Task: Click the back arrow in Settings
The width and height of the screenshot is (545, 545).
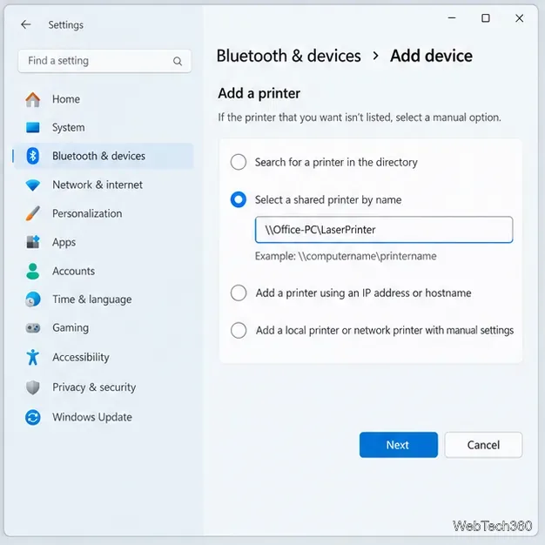Action: [26, 24]
